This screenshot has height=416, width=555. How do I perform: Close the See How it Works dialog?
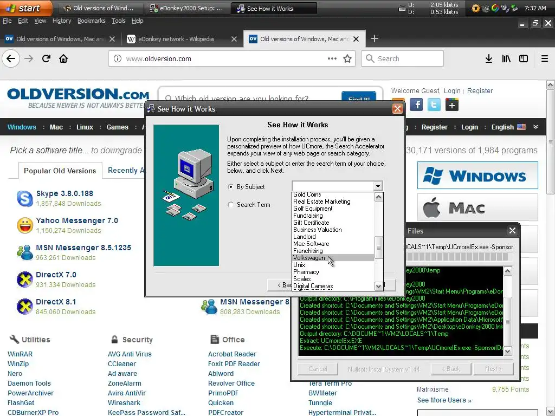click(397, 108)
